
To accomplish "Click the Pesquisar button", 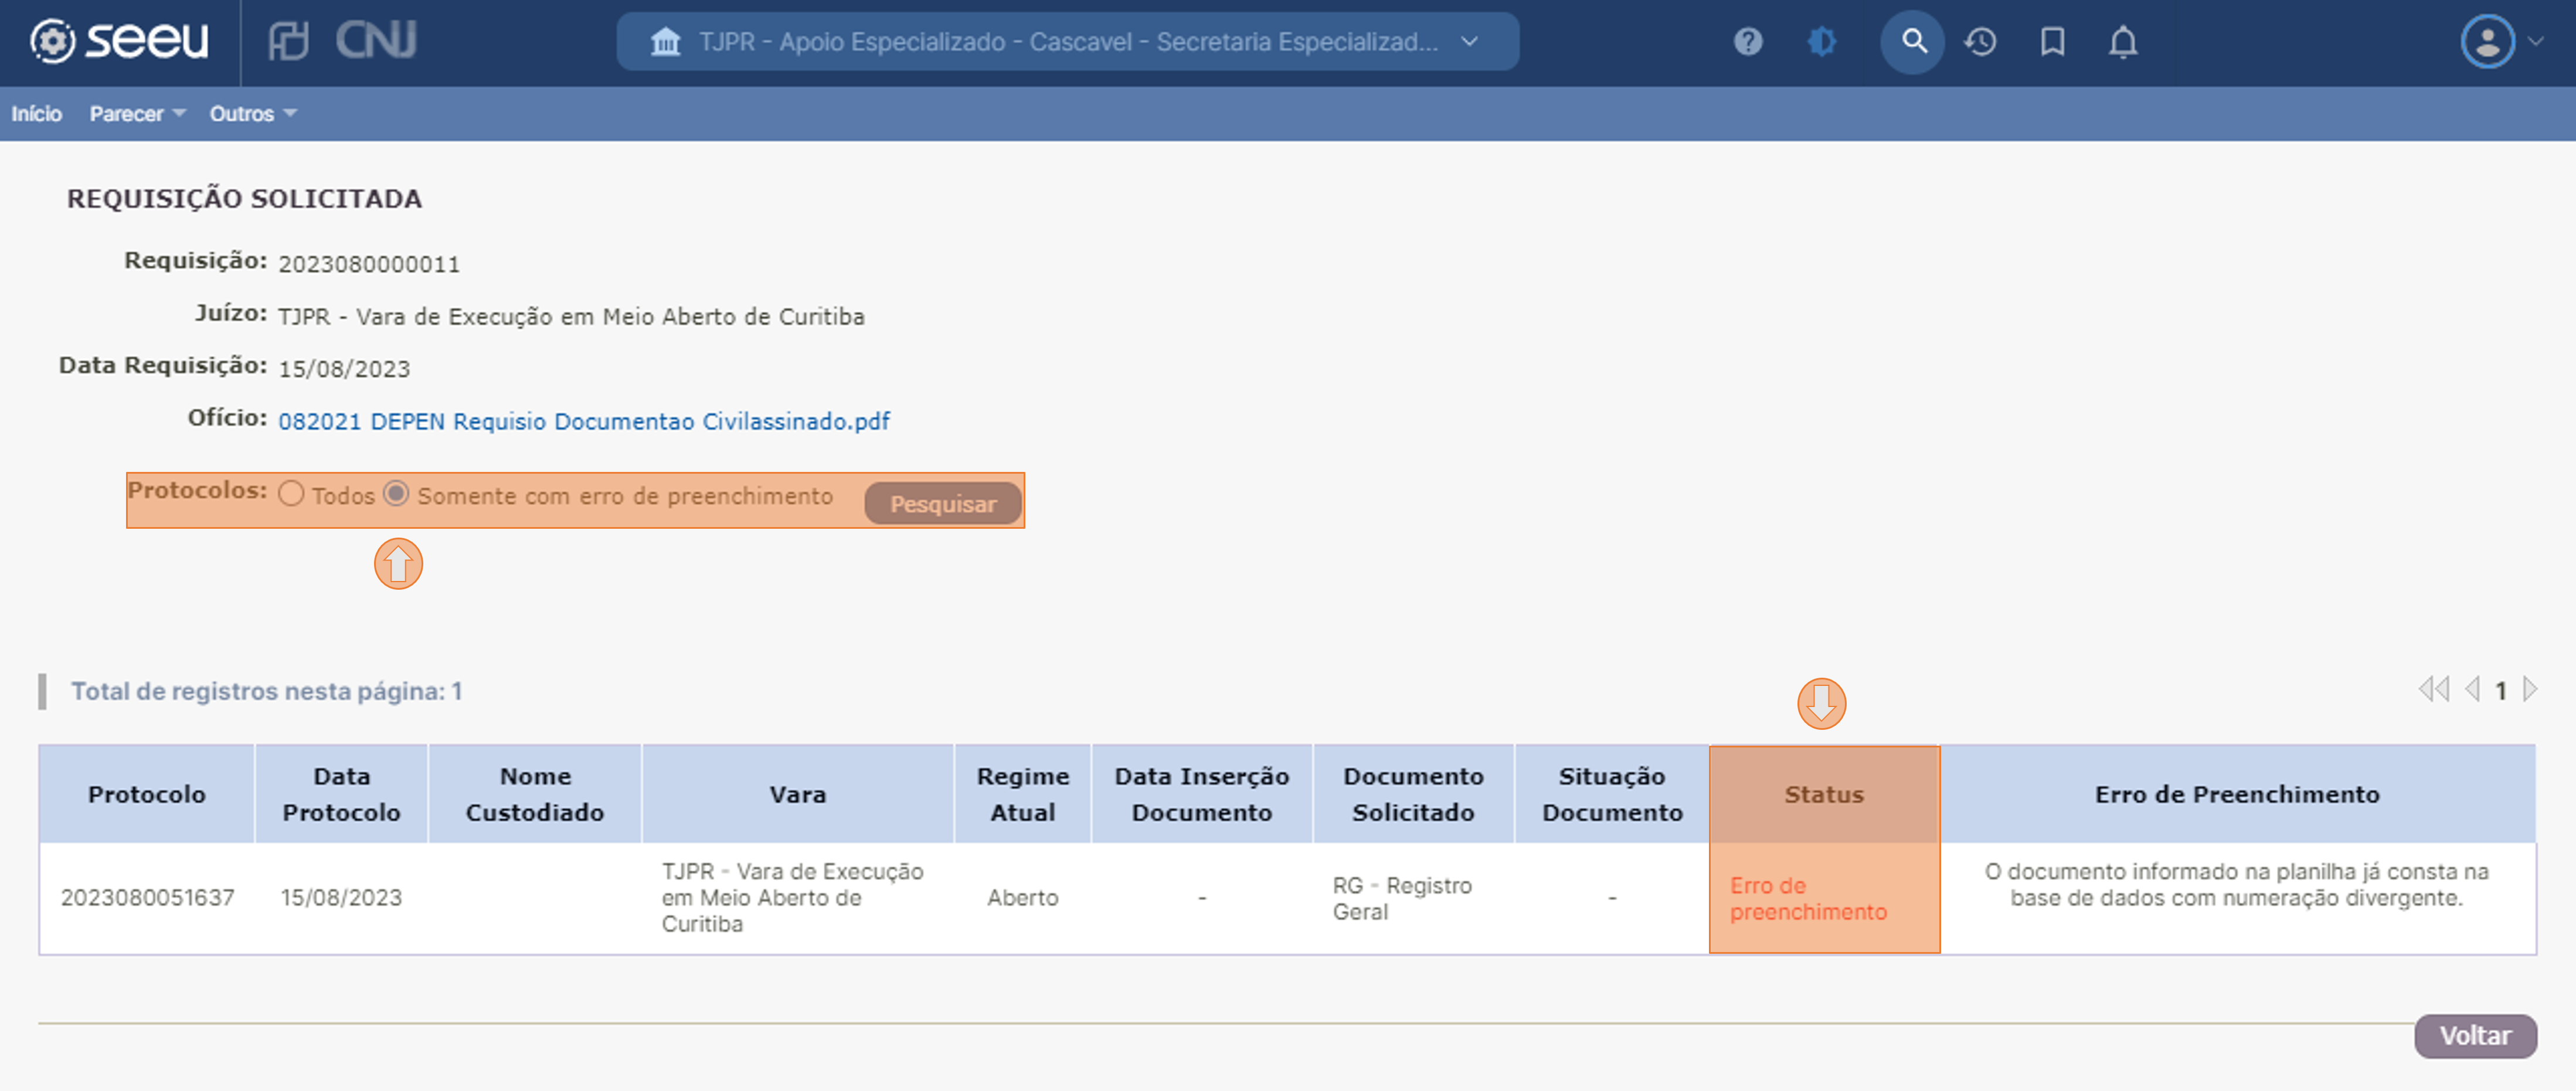I will (943, 504).
